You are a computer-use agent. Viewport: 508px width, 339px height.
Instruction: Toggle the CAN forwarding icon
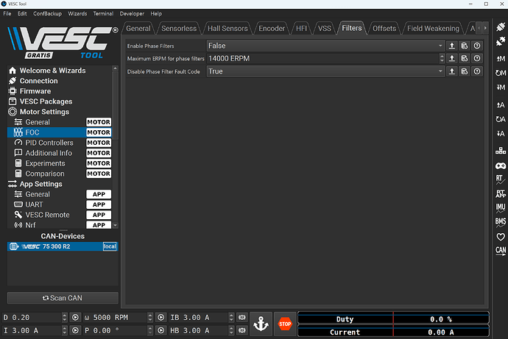click(x=501, y=251)
